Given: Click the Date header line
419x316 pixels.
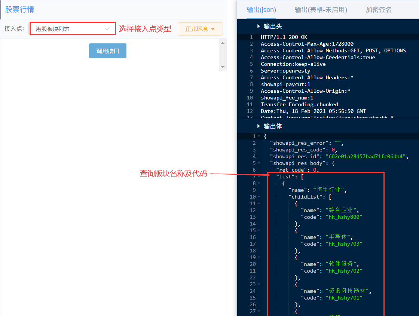Looking at the screenshot, I should point(313,111).
